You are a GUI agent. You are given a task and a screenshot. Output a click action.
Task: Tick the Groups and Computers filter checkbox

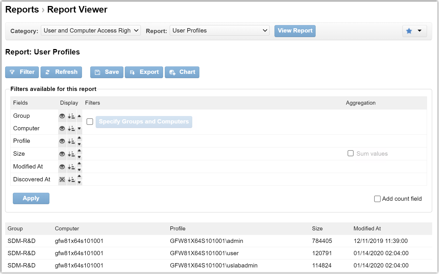(x=90, y=122)
